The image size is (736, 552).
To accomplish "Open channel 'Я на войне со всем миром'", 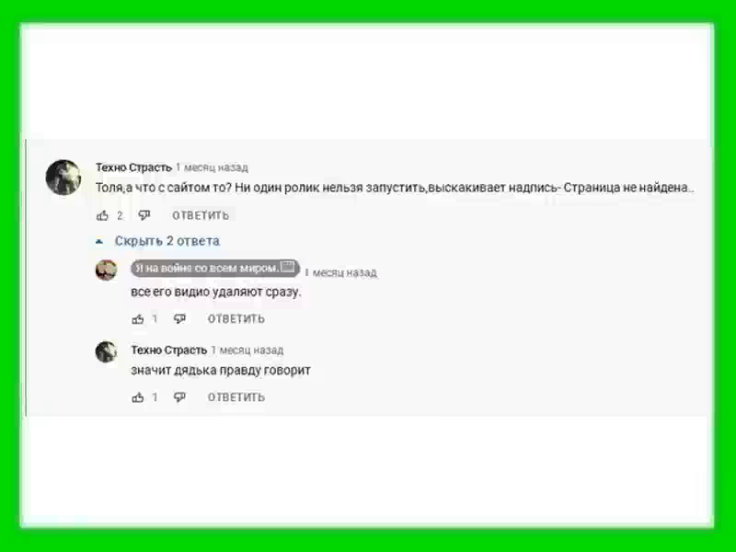I will pyautogui.click(x=215, y=268).
